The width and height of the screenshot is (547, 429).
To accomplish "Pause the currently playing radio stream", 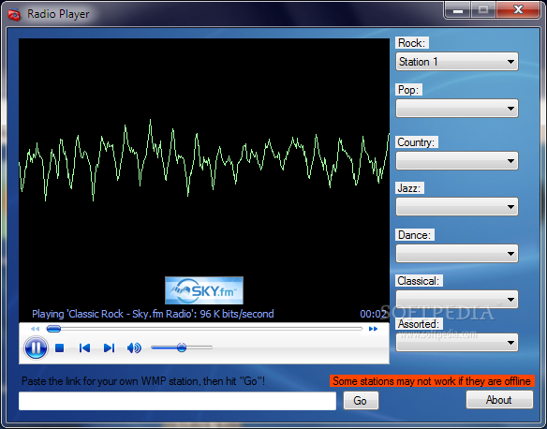I will point(36,348).
